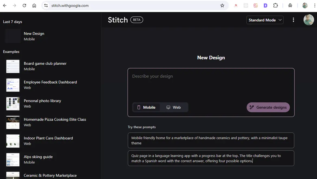Open the Stitch three-dot options menu
Image resolution: width=317 pixels, height=179 pixels.
coord(293,20)
